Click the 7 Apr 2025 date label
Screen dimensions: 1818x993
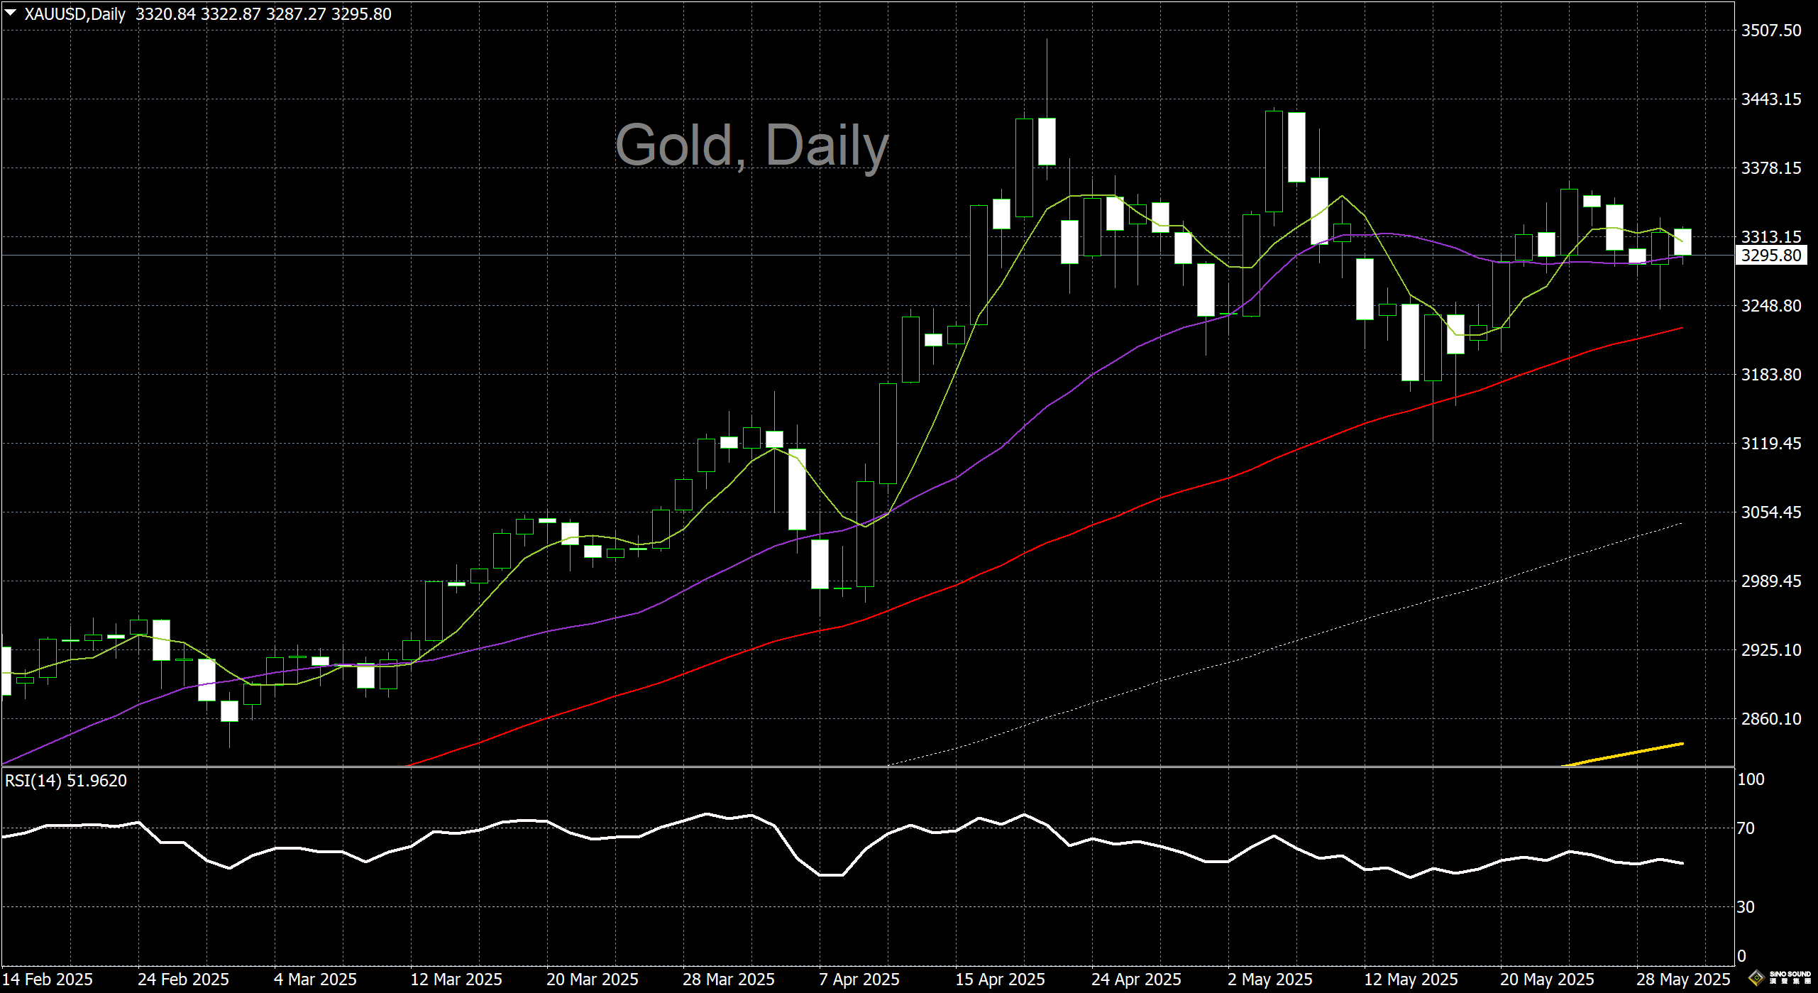pyautogui.click(x=859, y=980)
